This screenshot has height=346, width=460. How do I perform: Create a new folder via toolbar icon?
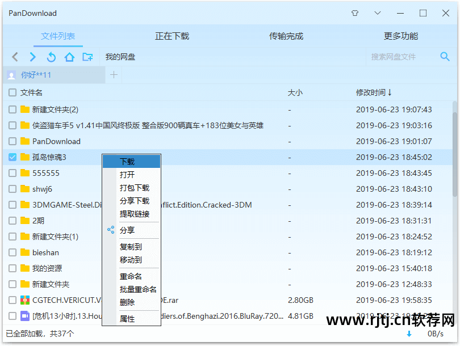tap(87, 57)
